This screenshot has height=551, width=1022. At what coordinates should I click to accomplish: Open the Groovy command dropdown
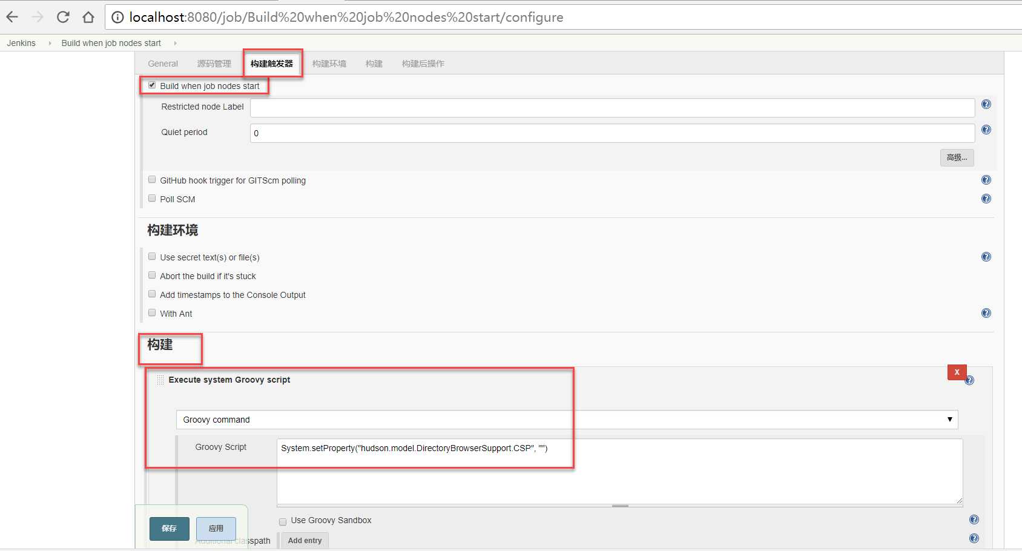pyautogui.click(x=567, y=420)
